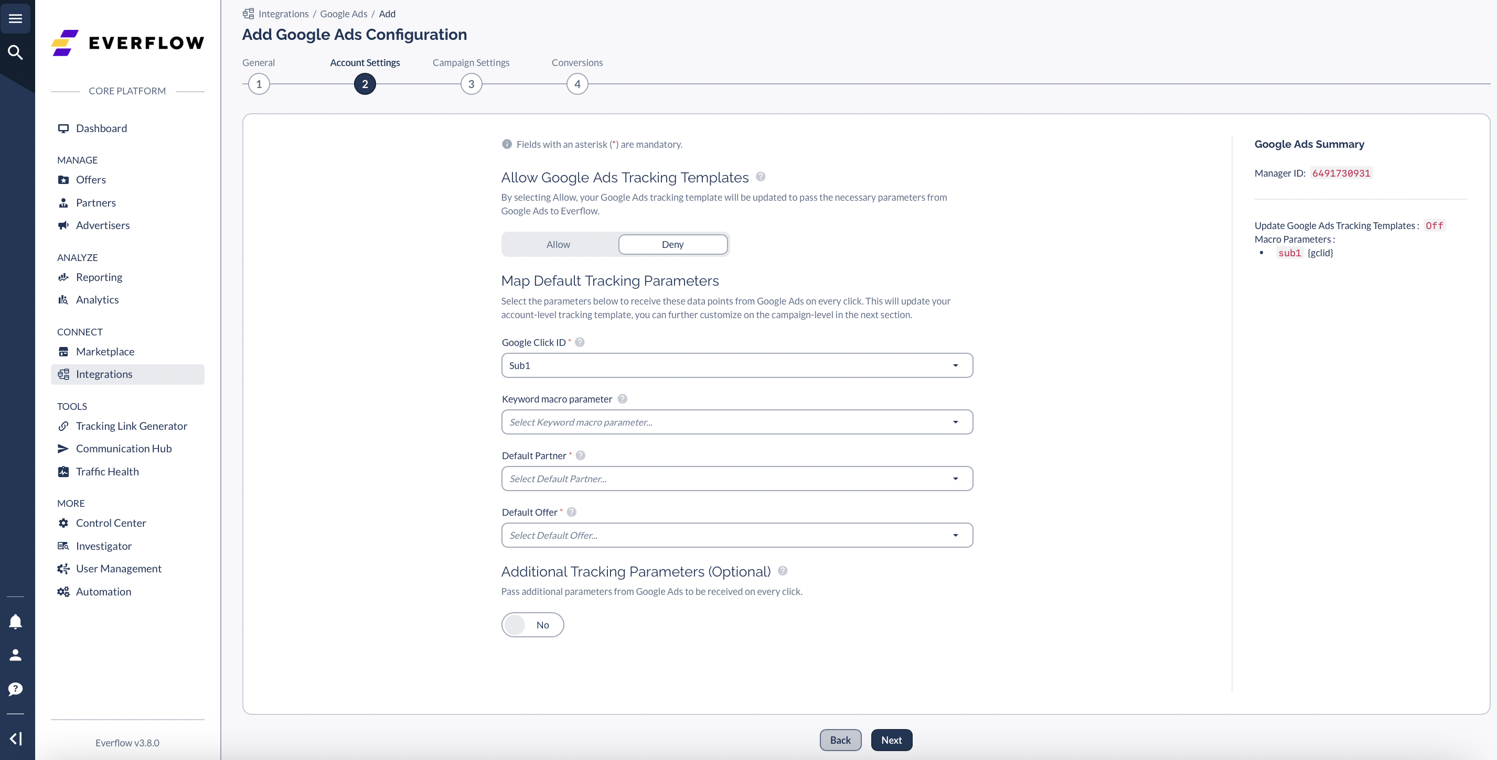Screen dimensions: 1497x760
Task: Click the search magnifier icon
Action: (x=16, y=53)
